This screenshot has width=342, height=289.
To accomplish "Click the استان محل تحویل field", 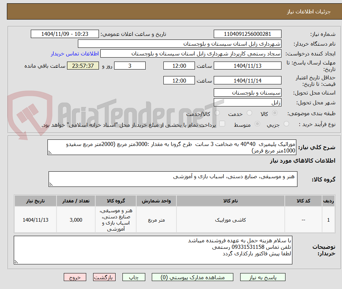I will tap(247, 93).
